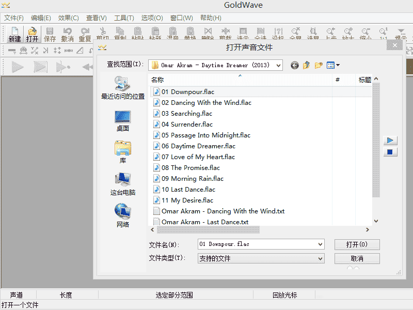Set 1:1 zoom with the toolbar icon
This screenshot has width=413, height=310.
(x=384, y=32)
